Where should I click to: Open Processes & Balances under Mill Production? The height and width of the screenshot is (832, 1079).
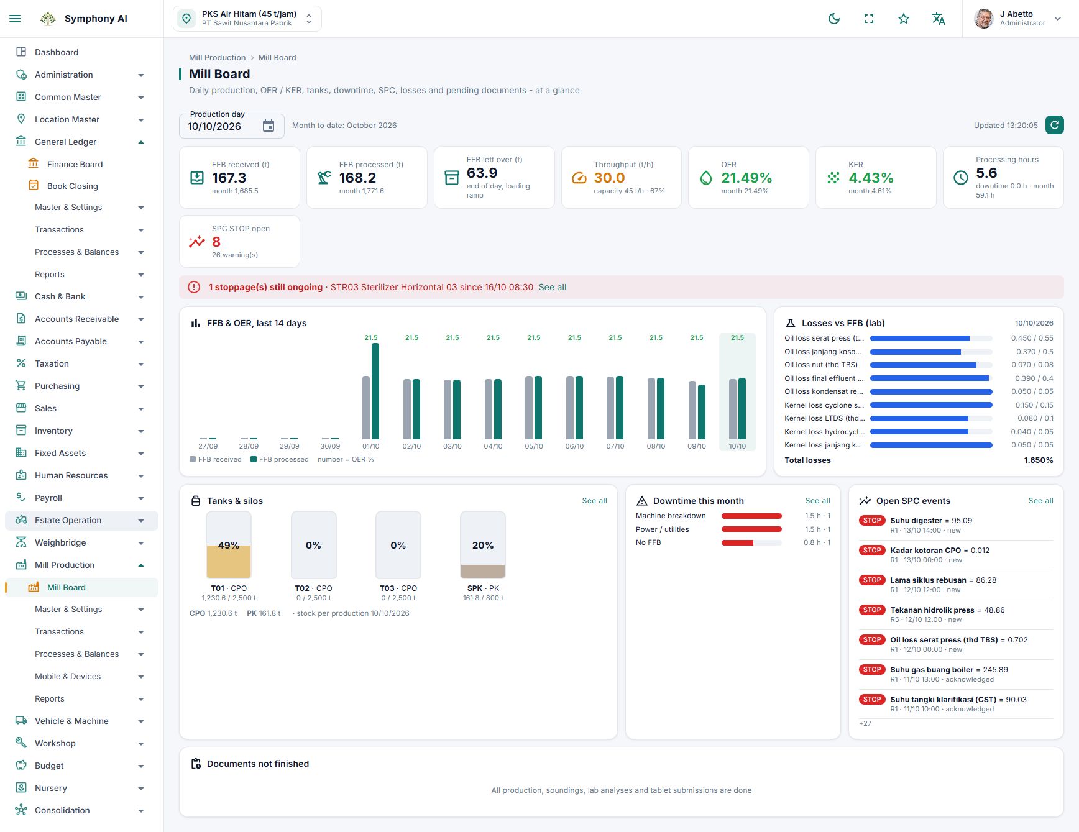tap(81, 654)
